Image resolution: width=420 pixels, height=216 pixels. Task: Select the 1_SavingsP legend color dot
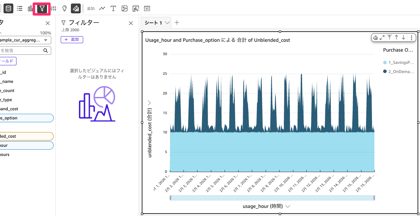point(385,62)
